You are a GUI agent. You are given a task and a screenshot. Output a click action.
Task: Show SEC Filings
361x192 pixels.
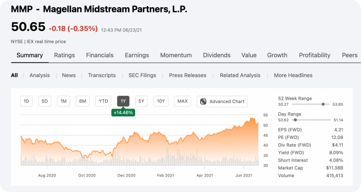pyautogui.click(x=142, y=75)
